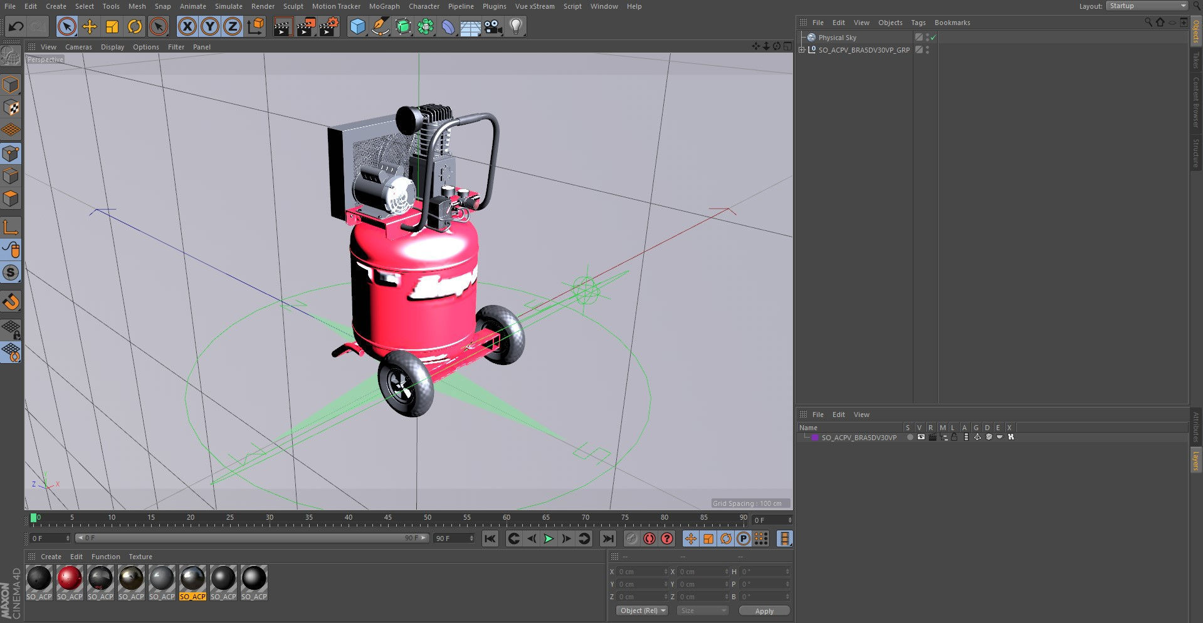Viewport: 1203px width, 623px height.
Task: Select the Live Selection tool
Action: coord(67,26)
